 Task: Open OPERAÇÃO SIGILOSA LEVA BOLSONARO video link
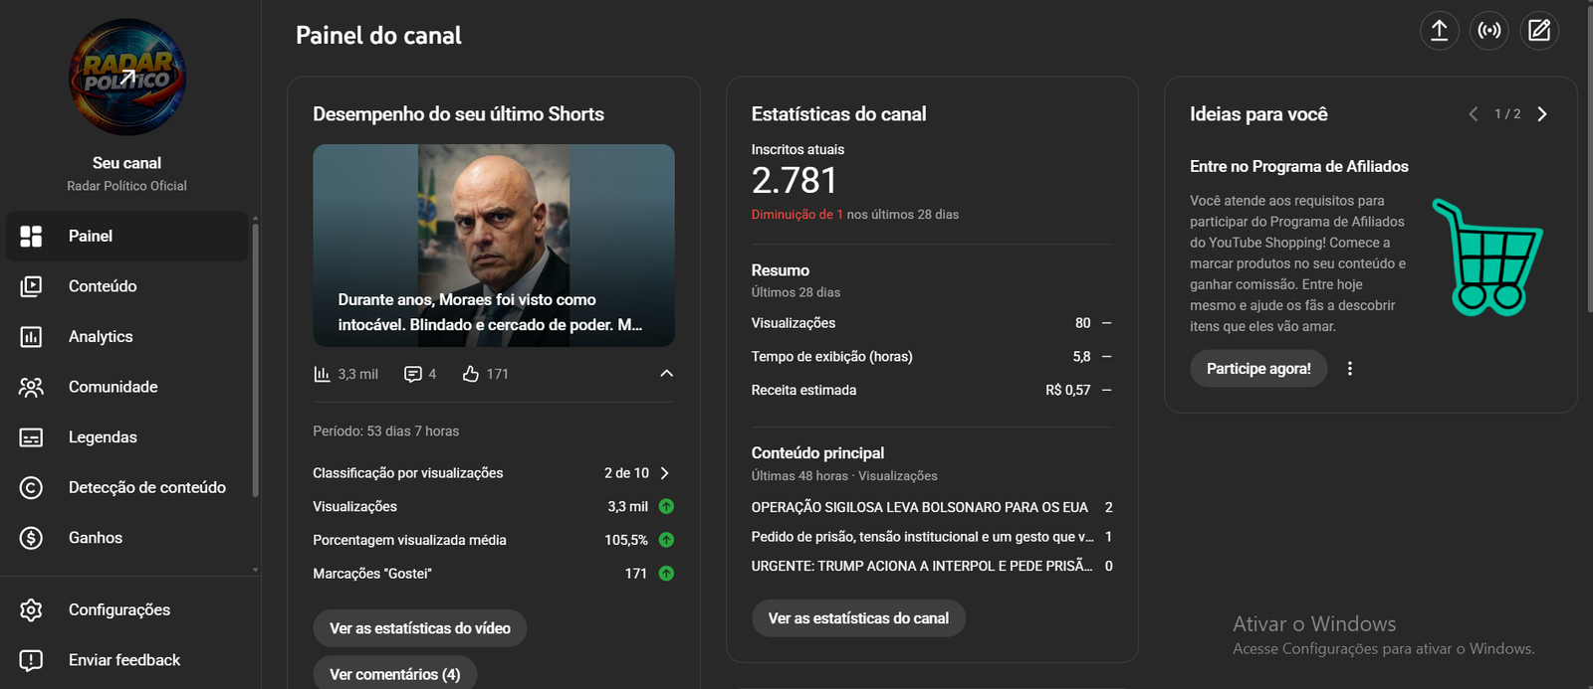(919, 507)
